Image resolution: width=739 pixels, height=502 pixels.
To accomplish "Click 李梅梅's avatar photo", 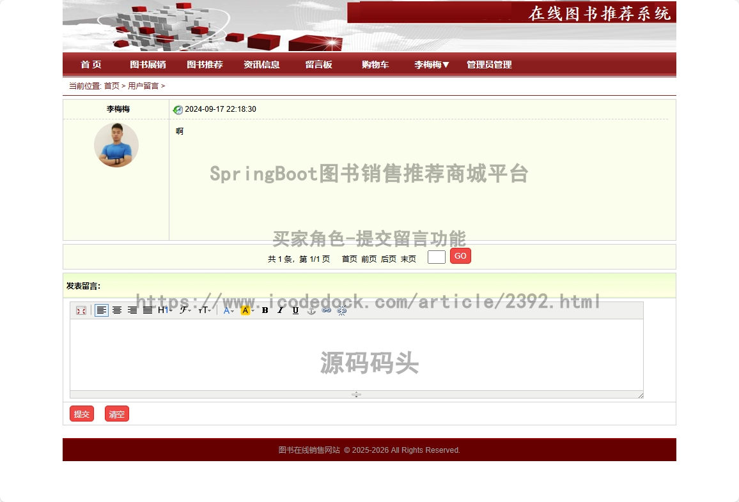I will [116, 145].
